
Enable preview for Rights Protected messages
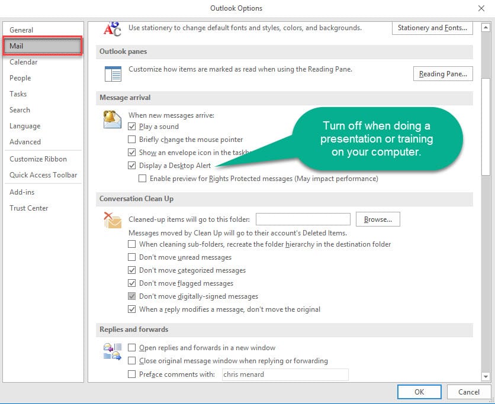point(141,178)
